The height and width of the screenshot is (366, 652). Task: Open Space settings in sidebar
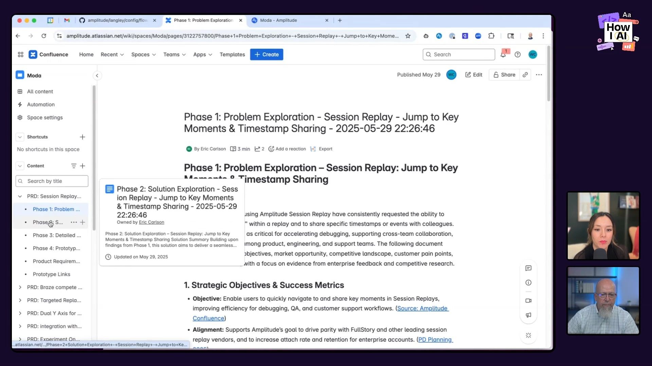pos(45,118)
